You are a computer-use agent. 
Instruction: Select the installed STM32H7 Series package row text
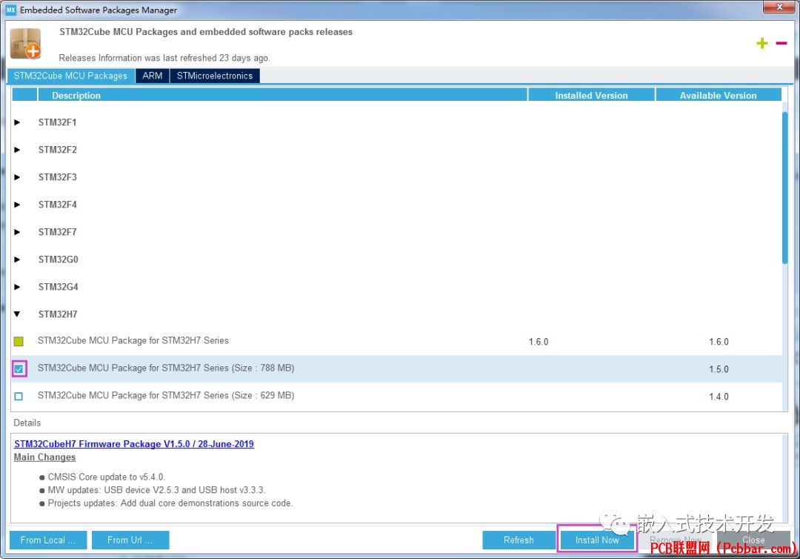click(x=133, y=340)
